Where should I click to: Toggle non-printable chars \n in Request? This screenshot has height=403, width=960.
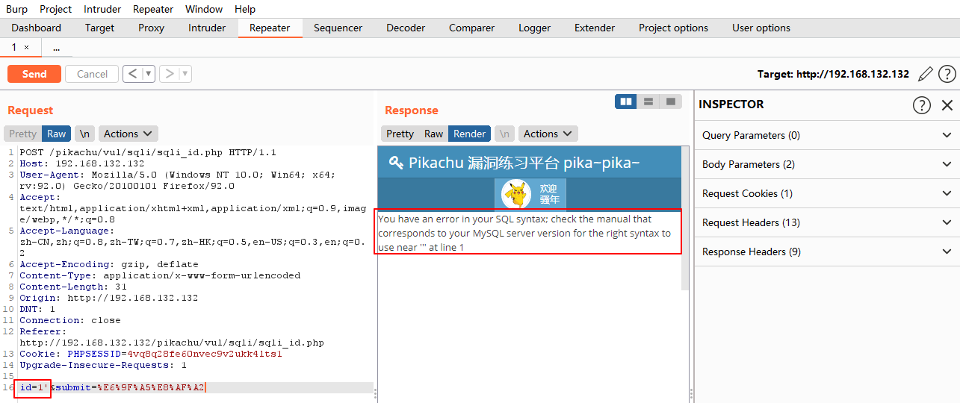click(x=85, y=134)
